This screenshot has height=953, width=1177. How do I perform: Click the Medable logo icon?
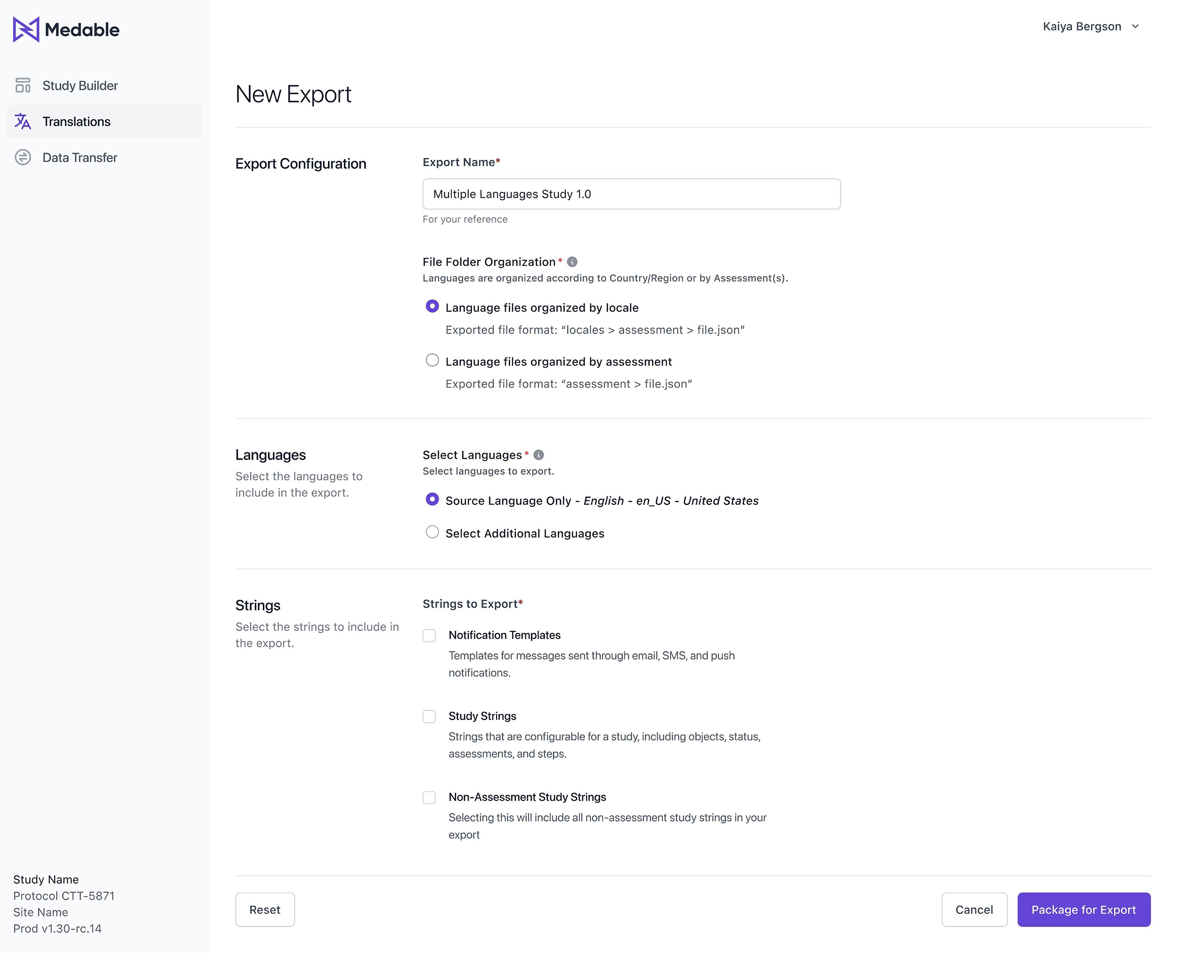[x=26, y=29]
